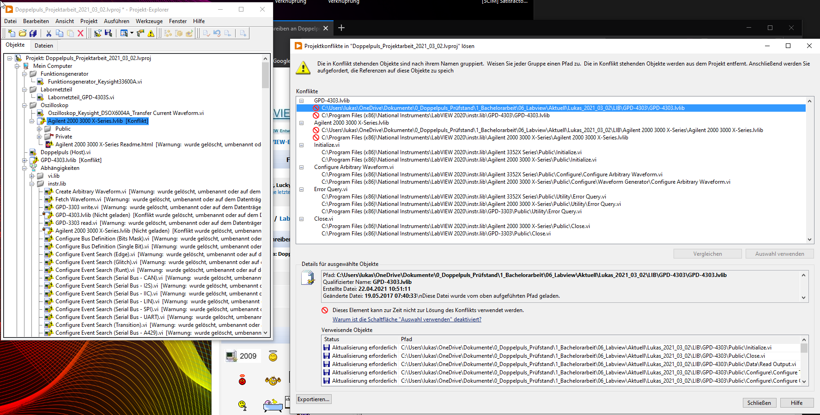This screenshot has height=415, width=820.
Task: Click the Schließen button
Action: (x=759, y=403)
